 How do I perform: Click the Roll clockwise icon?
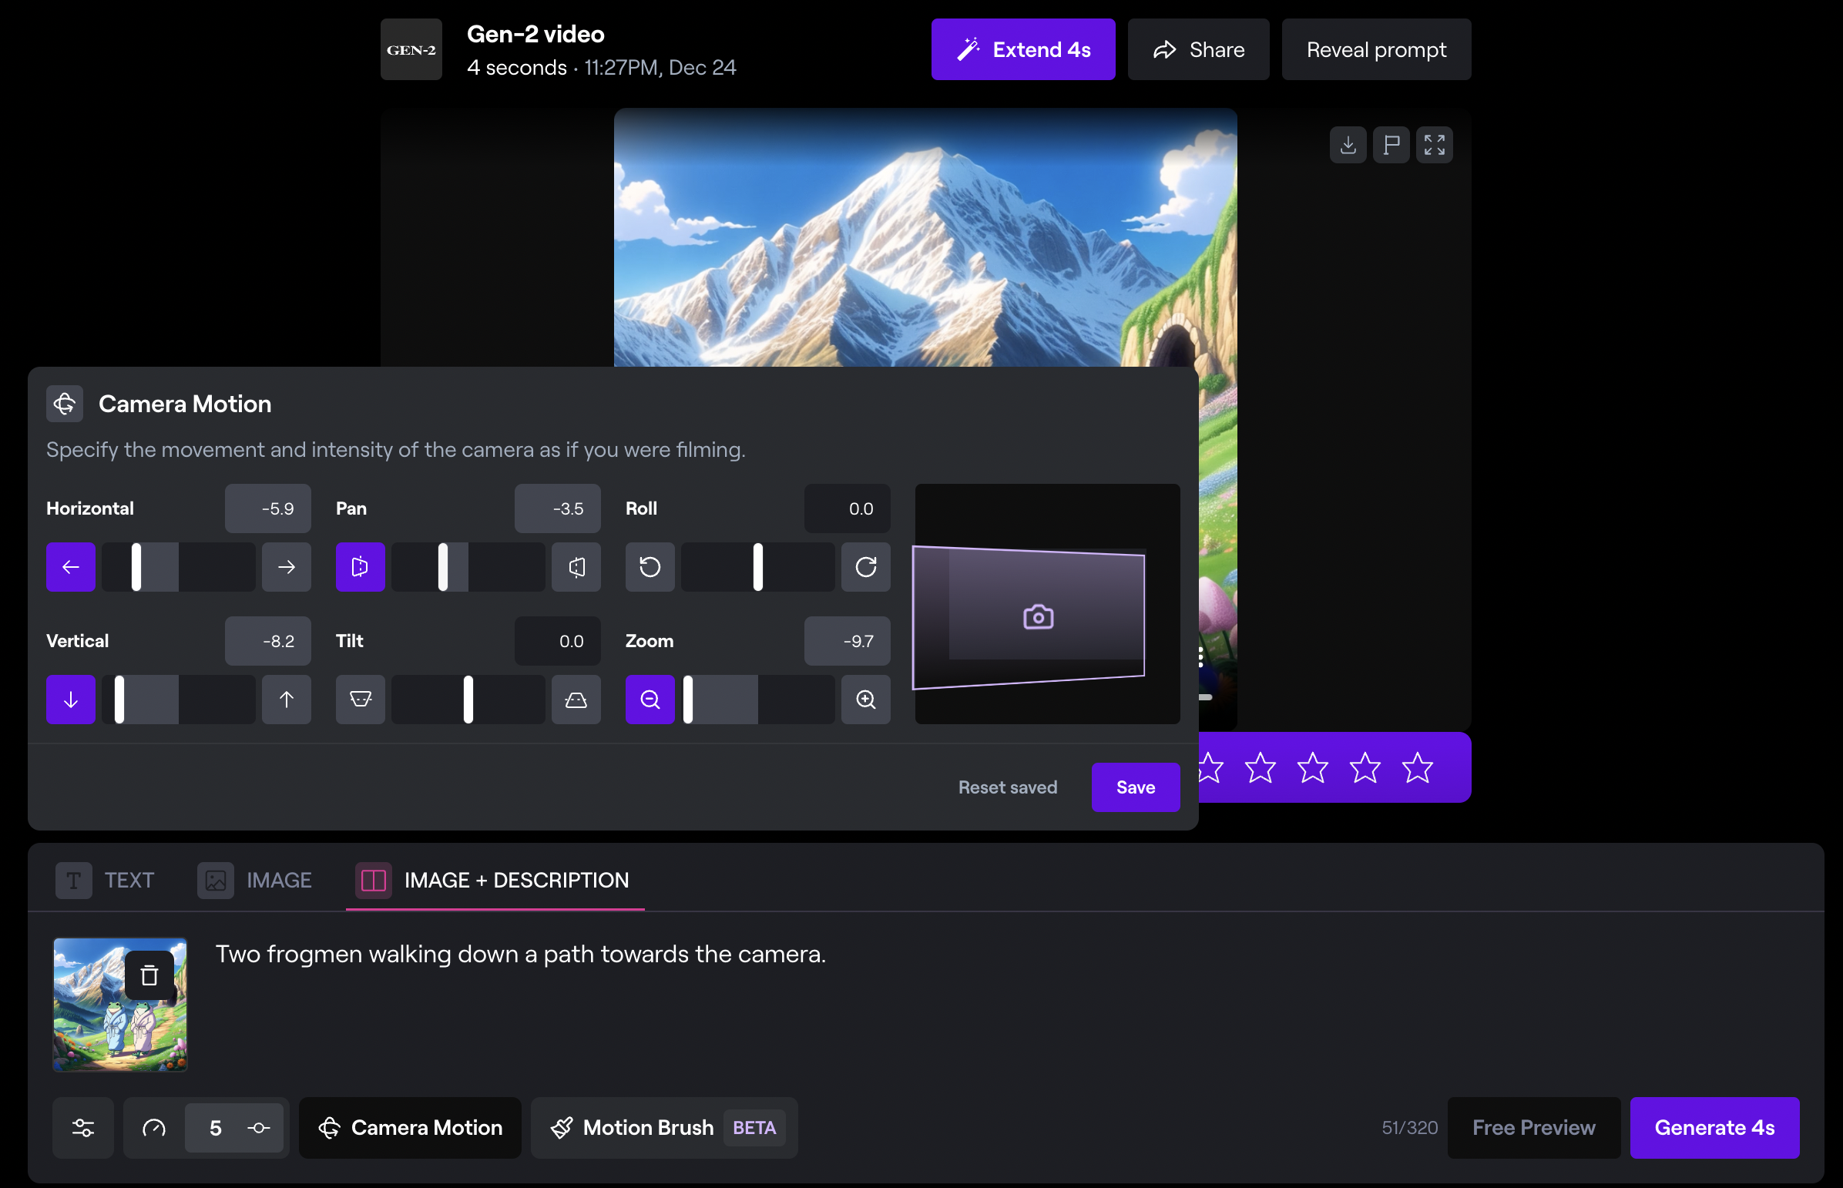[x=865, y=567]
